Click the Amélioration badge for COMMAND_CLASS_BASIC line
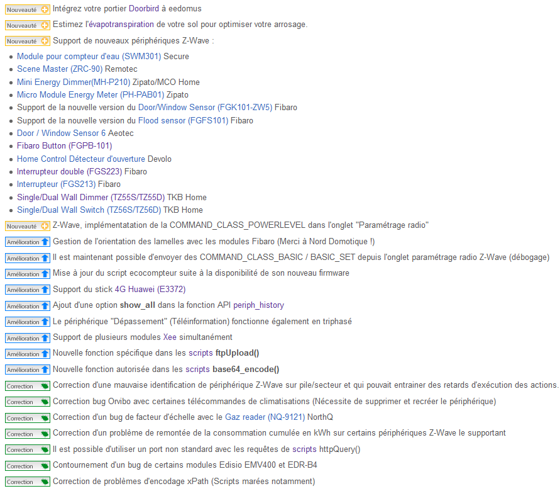This screenshot has height=491, width=560. point(28,258)
